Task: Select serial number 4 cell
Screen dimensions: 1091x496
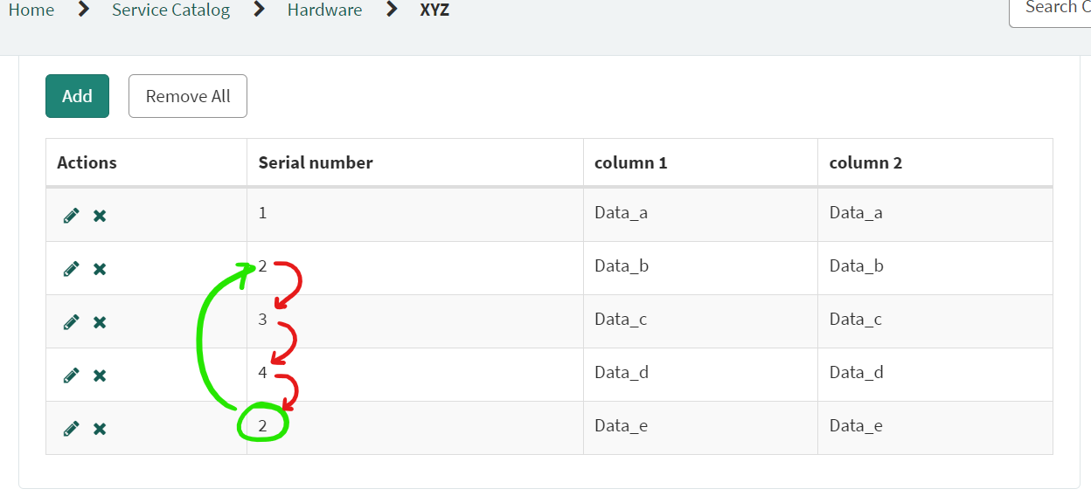Action: [415, 375]
